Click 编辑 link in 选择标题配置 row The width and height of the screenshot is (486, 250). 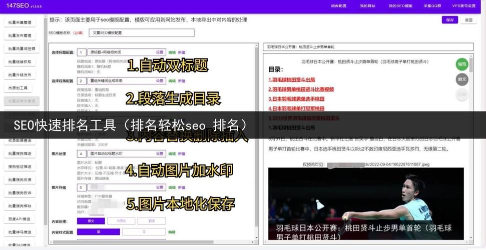172,52
